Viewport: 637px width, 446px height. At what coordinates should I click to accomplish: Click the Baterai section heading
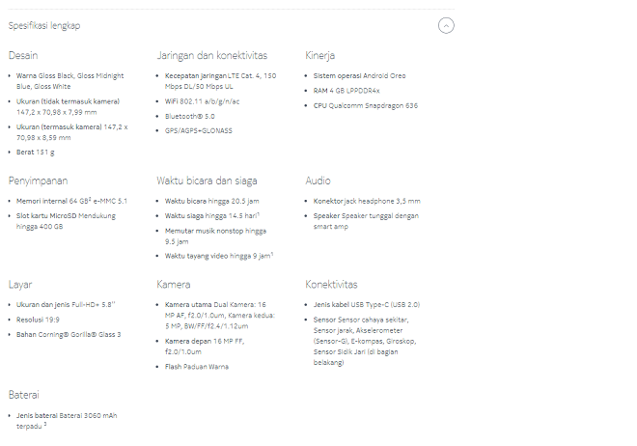(24, 395)
